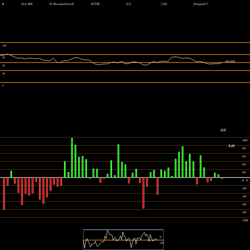Click the 30 label on RSI axis
Screen dimensions: 250x250
click(3, 73)
